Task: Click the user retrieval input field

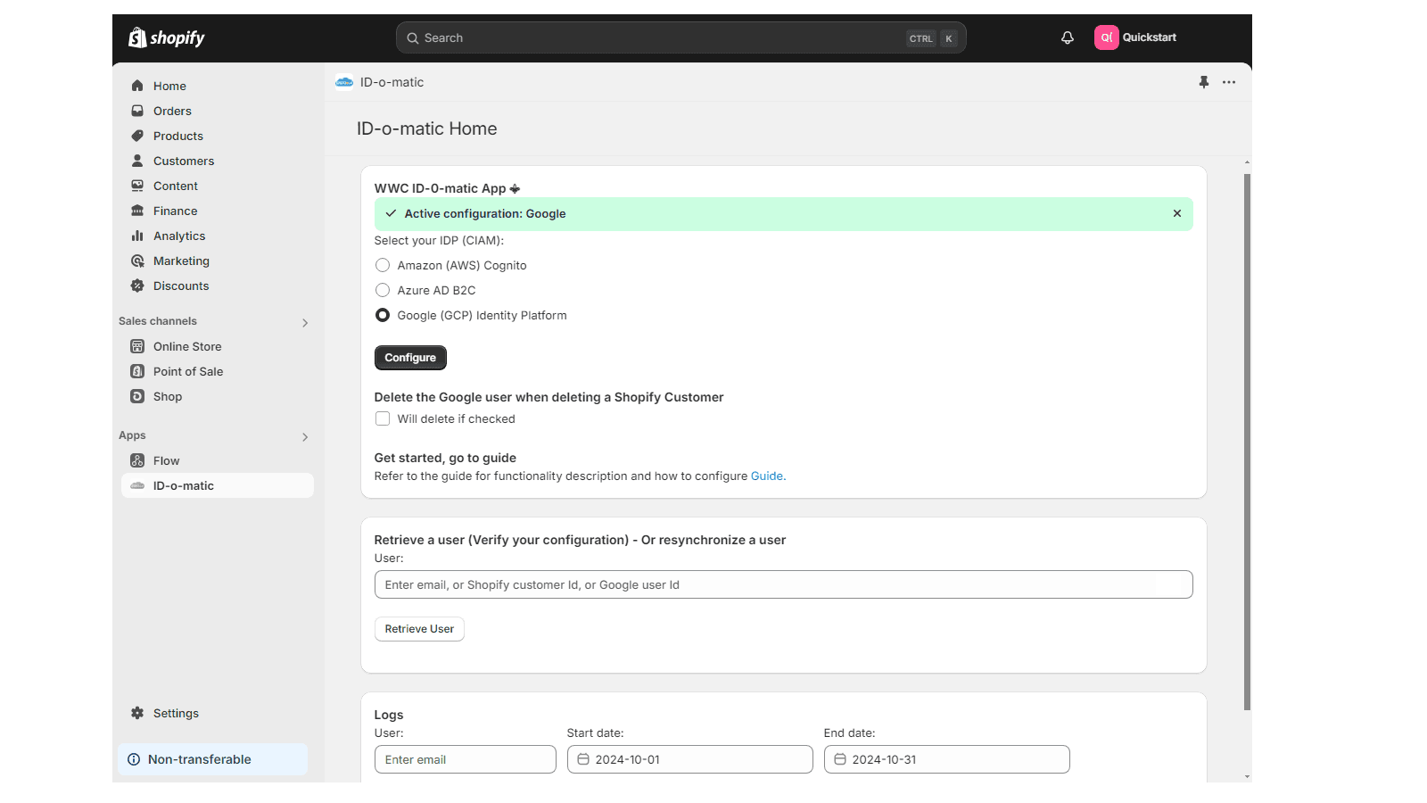Action: [x=783, y=584]
